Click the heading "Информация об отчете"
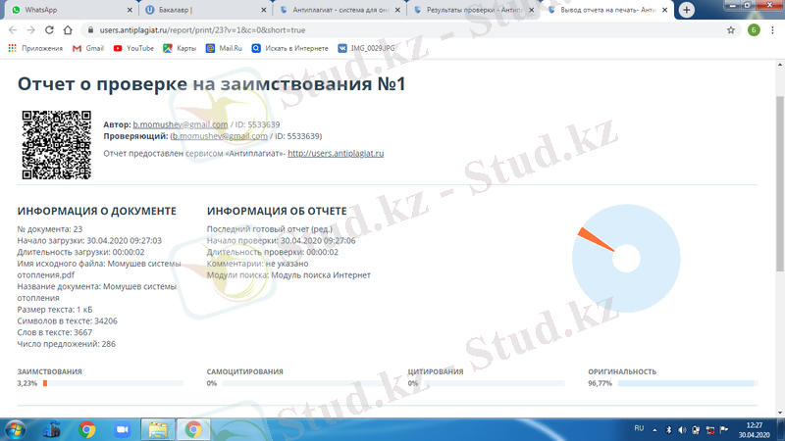Viewport: 785px width, 441px height. point(277,211)
